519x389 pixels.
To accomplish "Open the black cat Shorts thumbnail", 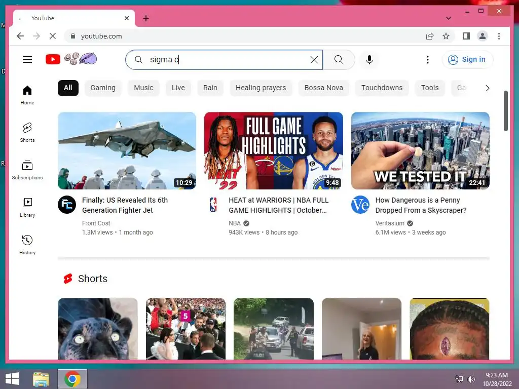I will pyautogui.click(x=98, y=329).
